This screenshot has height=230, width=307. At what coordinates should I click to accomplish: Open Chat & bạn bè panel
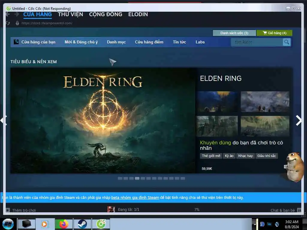pos(282,210)
